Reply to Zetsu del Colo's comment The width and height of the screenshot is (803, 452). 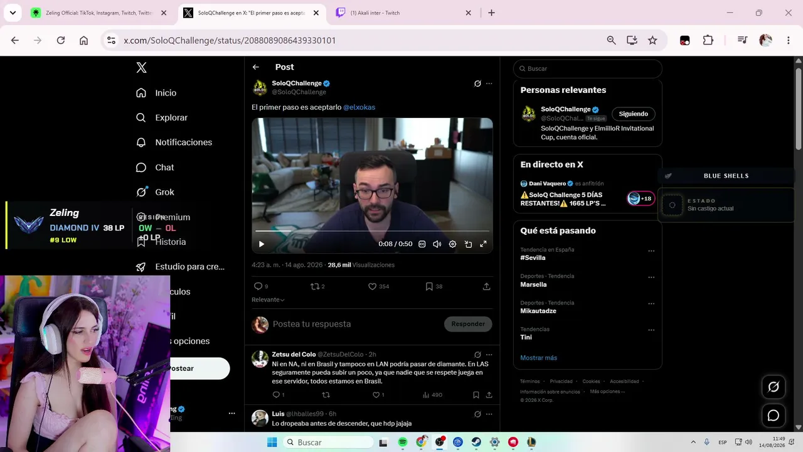[278, 395]
